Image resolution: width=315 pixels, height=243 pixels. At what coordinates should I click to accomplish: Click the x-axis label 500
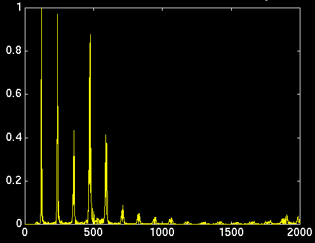[93, 232]
